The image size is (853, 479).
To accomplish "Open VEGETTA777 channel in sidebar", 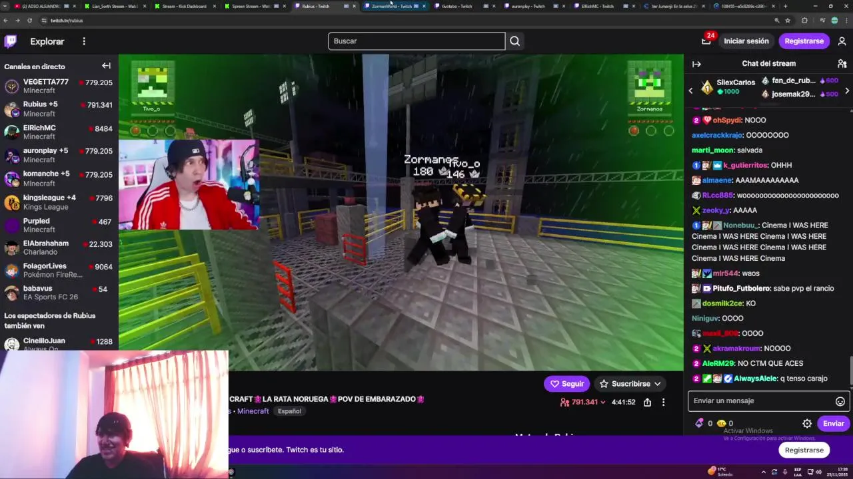I will point(59,86).
